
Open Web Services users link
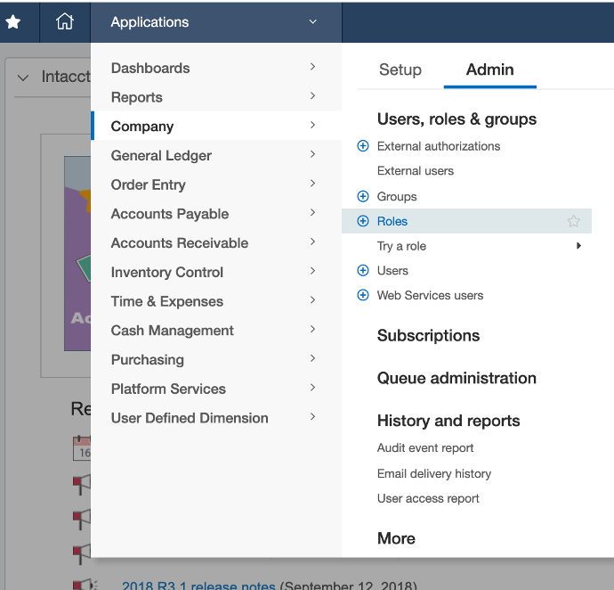[x=430, y=295]
